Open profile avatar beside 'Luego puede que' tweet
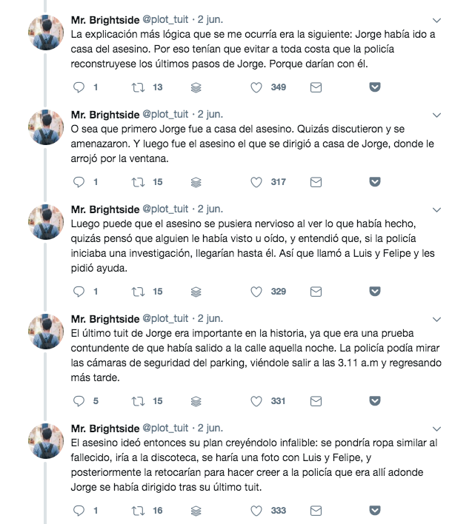This screenshot has height=524, width=472. [46, 222]
